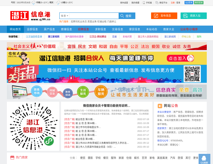Open the 招聘信息 nav tab
The image size is (213, 164).
click(84, 29)
